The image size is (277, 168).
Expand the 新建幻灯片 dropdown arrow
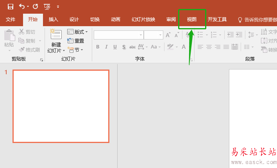tap(64, 51)
